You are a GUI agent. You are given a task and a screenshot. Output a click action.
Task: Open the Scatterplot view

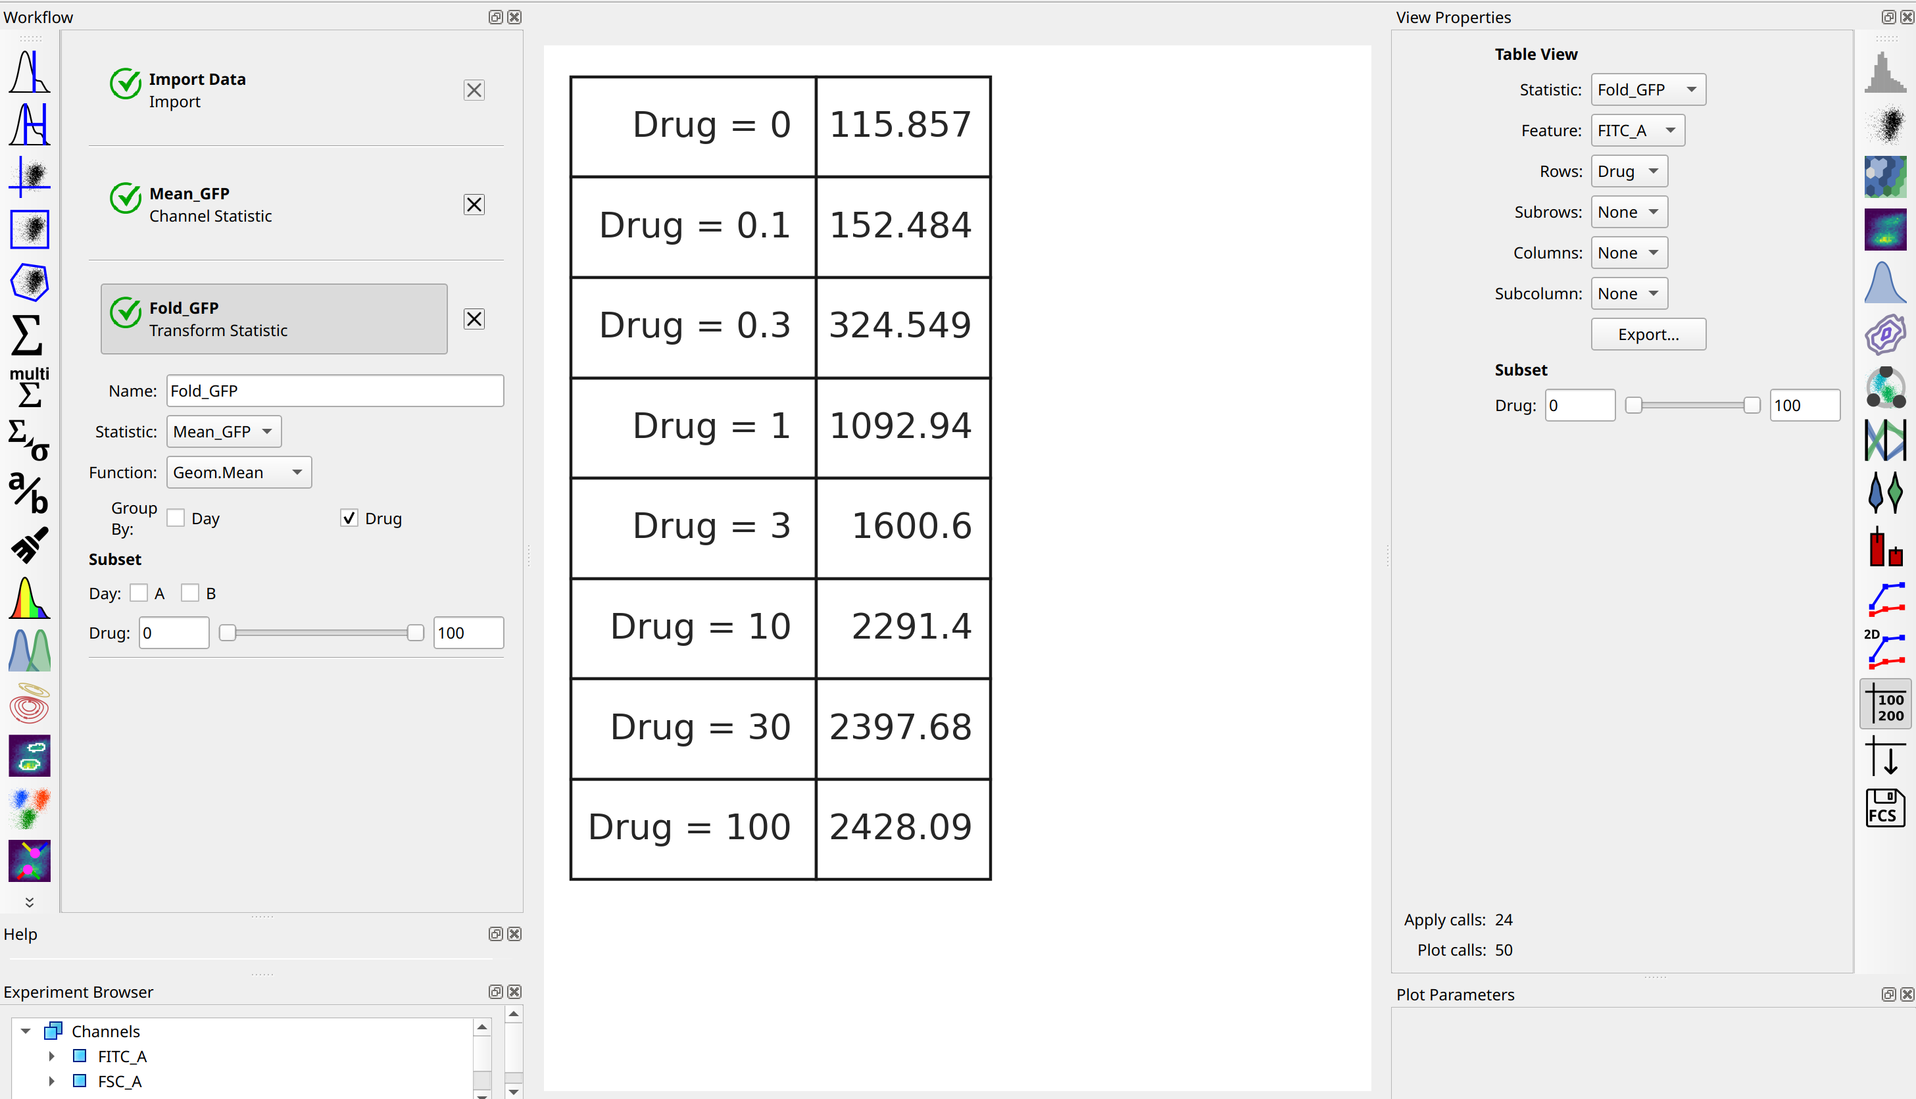(x=1885, y=124)
